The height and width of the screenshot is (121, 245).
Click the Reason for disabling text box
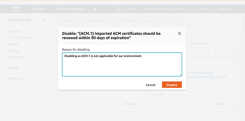122,64
